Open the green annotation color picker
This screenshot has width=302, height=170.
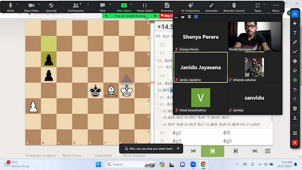(x=295, y=80)
